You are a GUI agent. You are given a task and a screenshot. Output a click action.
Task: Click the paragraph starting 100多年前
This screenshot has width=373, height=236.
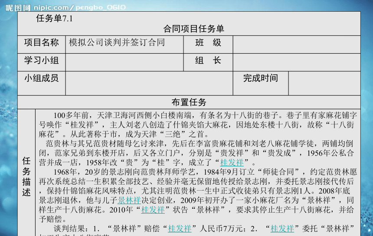point(198,125)
